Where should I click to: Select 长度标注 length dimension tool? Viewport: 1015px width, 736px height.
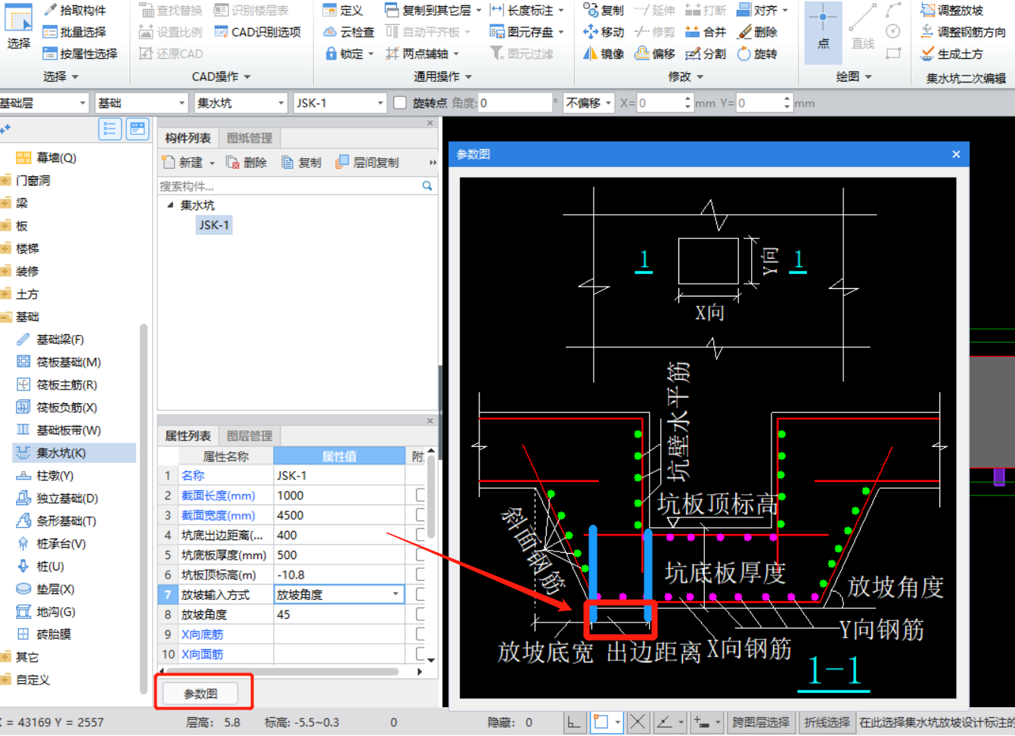point(526,10)
